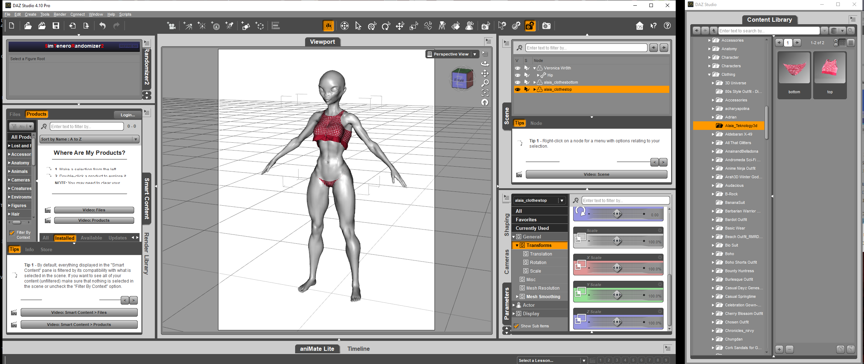Viewport: 864px width, 364px height.
Task: Open the Select a Lesson dropdown
Action: click(x=552, y=360)
